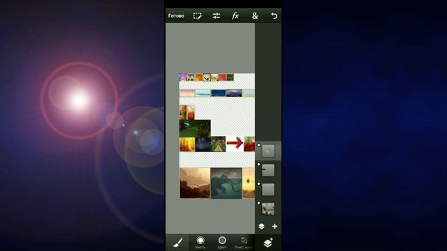This screenshot has width=447, height=251.
Task: Toggle visibility of the third layer
Action: [x=258, y=184]
